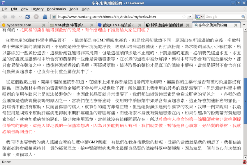Screen dimensions: 247x165
Task: Bookmark this page with the star icon
Action: pos(184,17)
